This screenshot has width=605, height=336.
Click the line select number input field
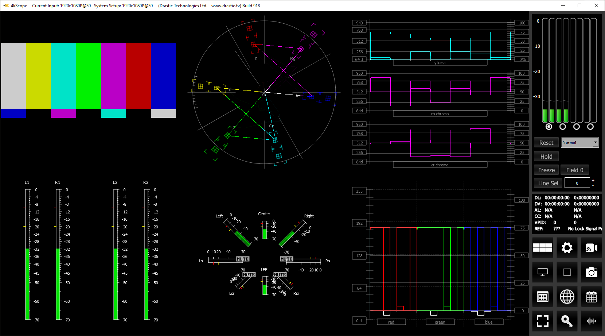(x=577, y=183)
